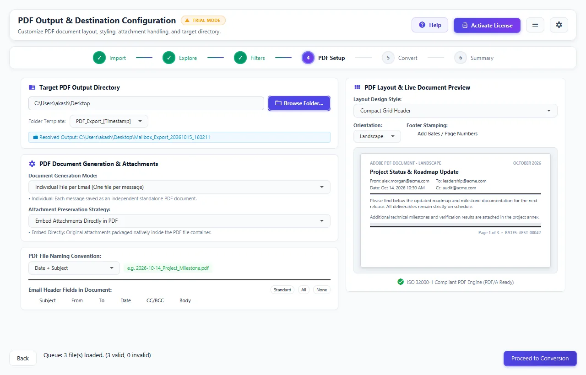Open Document Generation Mode dropdown
Viewport: 586px width, 375px height.
(x=179, y=187)
